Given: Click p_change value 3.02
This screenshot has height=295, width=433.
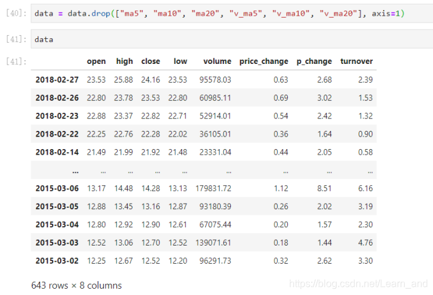Looking at the screenshot, I should click(324, 98).
